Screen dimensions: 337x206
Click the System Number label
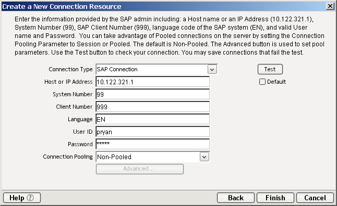click(73, 94)
